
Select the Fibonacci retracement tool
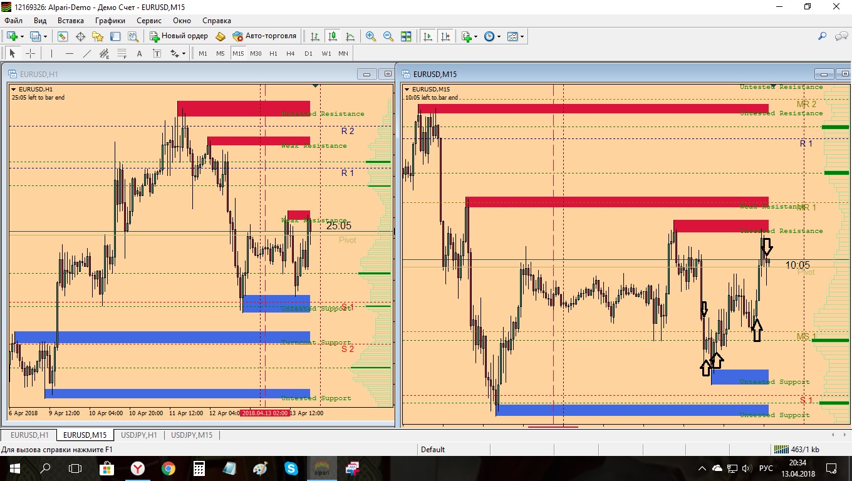click(122, 53)
